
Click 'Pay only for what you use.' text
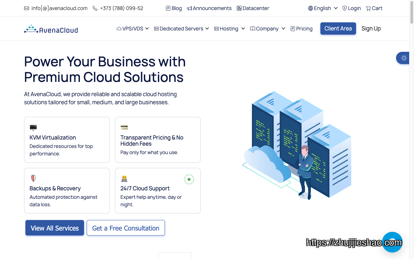coord(149,152)
